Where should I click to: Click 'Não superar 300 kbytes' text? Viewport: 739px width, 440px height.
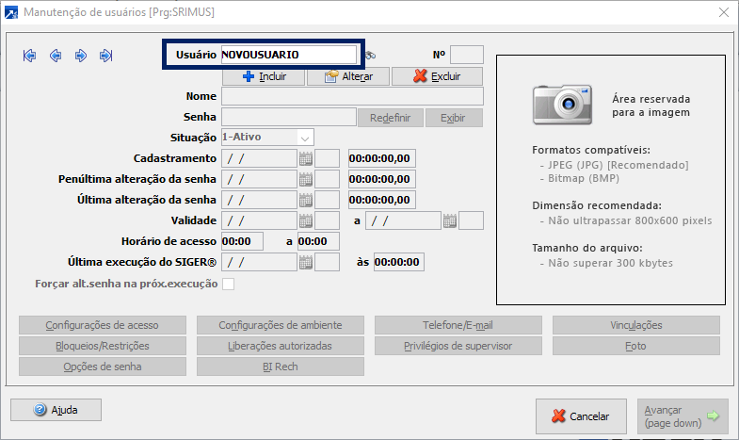pos(610,263)
